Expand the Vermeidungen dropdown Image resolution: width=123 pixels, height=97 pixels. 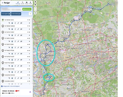16,14
